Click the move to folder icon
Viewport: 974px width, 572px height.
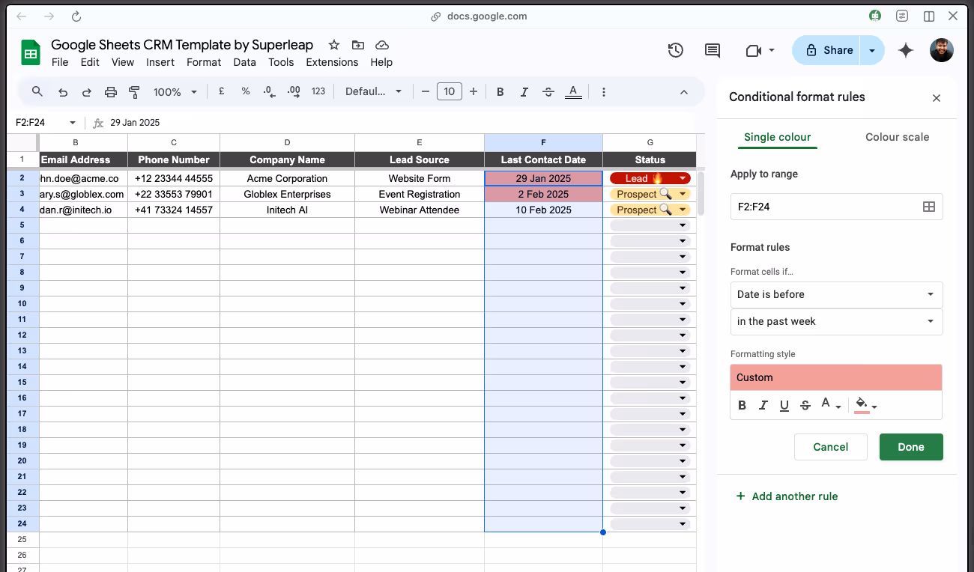click(x=358, y=45)
